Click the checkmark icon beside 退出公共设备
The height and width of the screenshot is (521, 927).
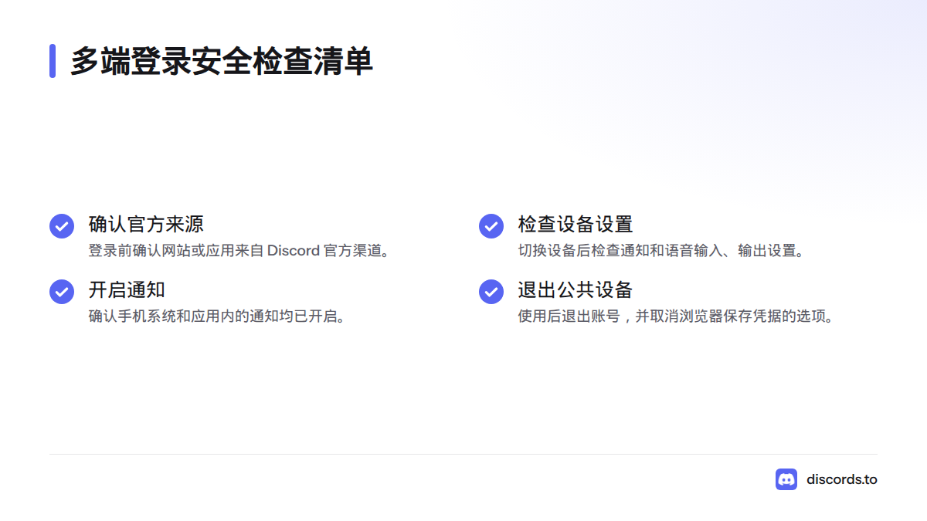click(x=491, y=292)
